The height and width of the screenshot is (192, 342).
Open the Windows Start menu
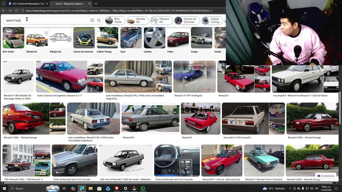click(5, 189)
